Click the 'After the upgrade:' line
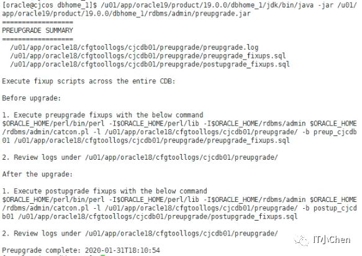The width and height of the screenshot is (362, 256). click(x=37, y=174)
